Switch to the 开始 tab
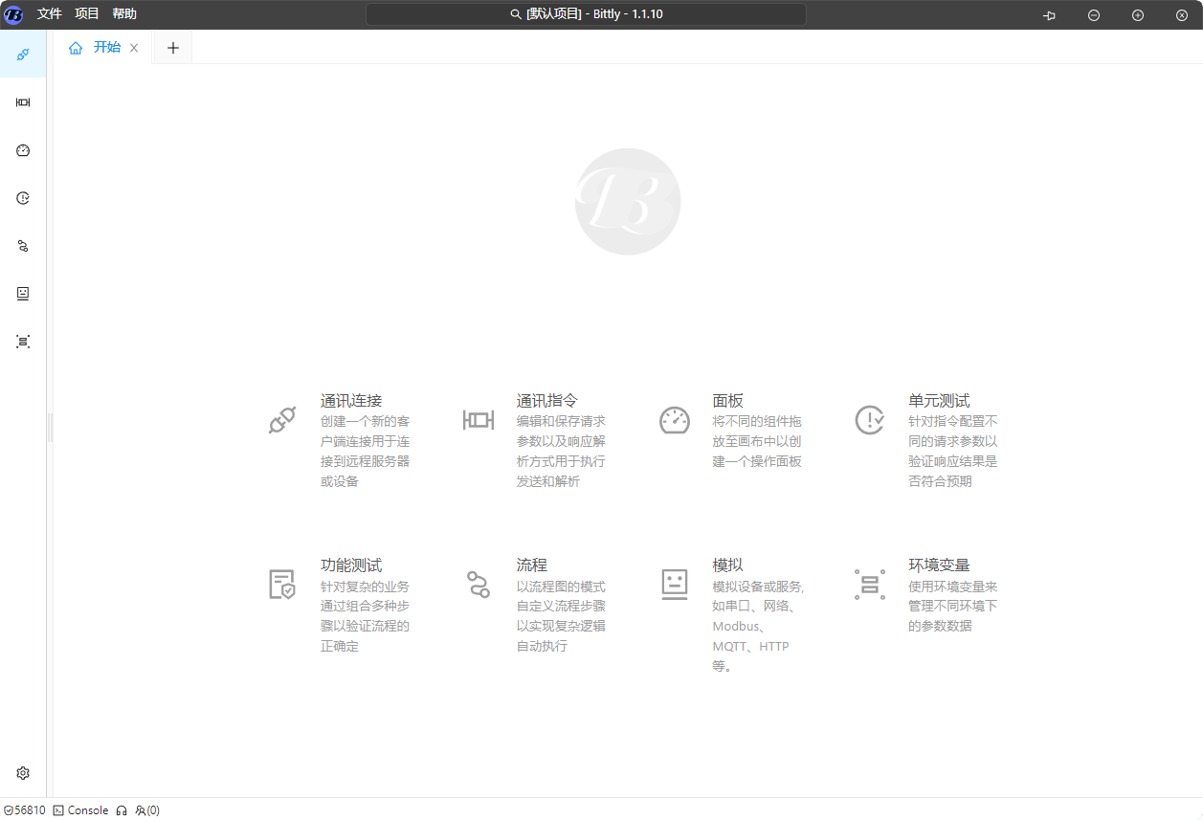Viewport: 1203px width, 820px height. pyautogui.click(x=106, y=48)
